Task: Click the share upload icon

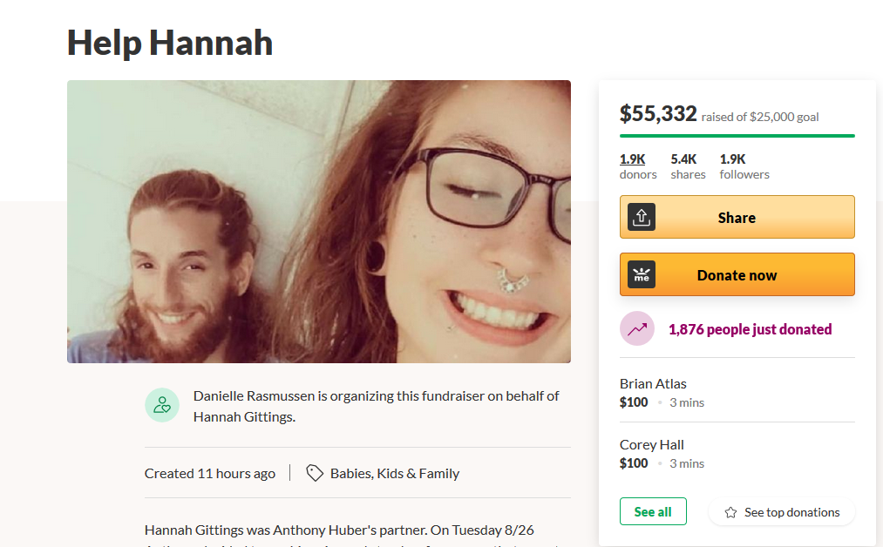Action: point(642,217)
